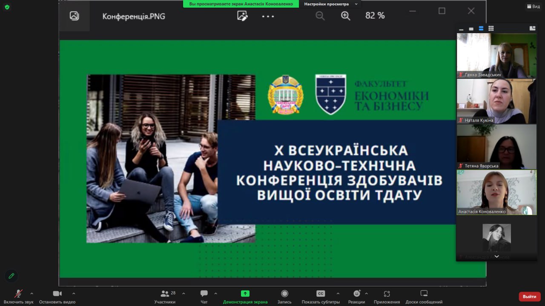Expand the arrow next to Реакции
The width and height of the screenshot is (545, 306).
(366, 293)
